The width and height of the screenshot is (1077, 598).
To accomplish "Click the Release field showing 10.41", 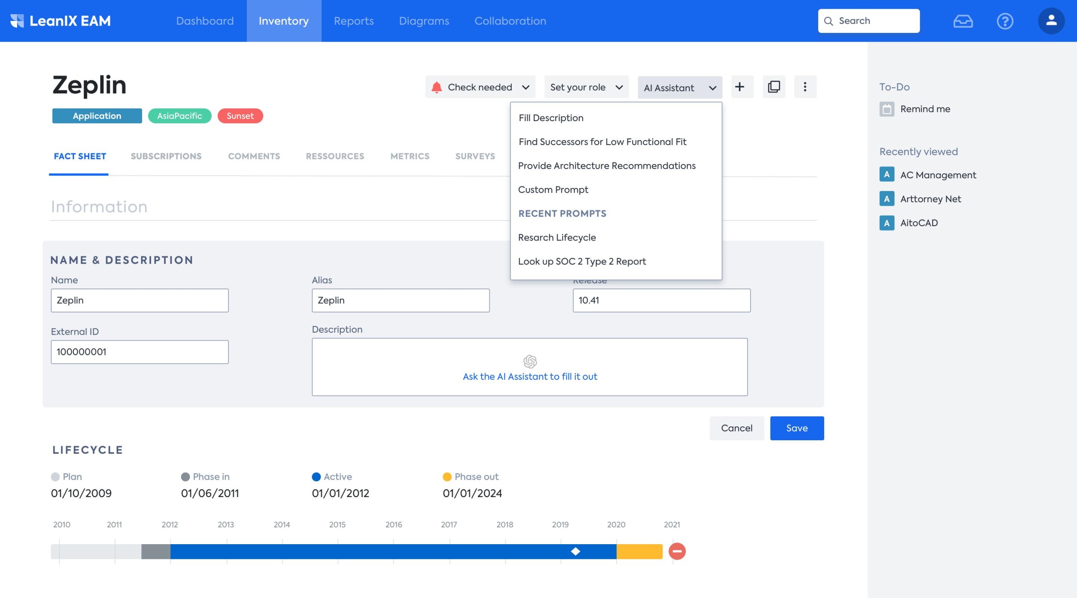I will click(x=661, y=300).
